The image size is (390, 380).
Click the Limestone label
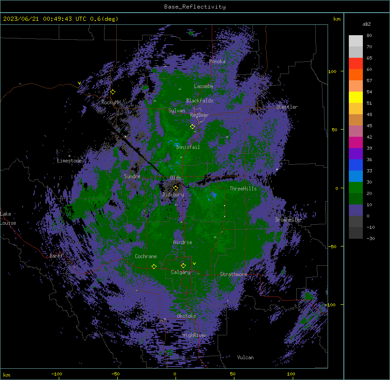tap(69, 161)
